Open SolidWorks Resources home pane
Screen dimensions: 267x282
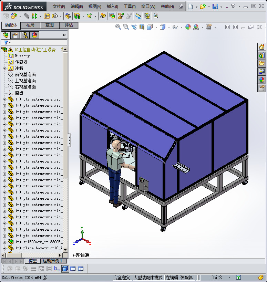pos(261,47)
